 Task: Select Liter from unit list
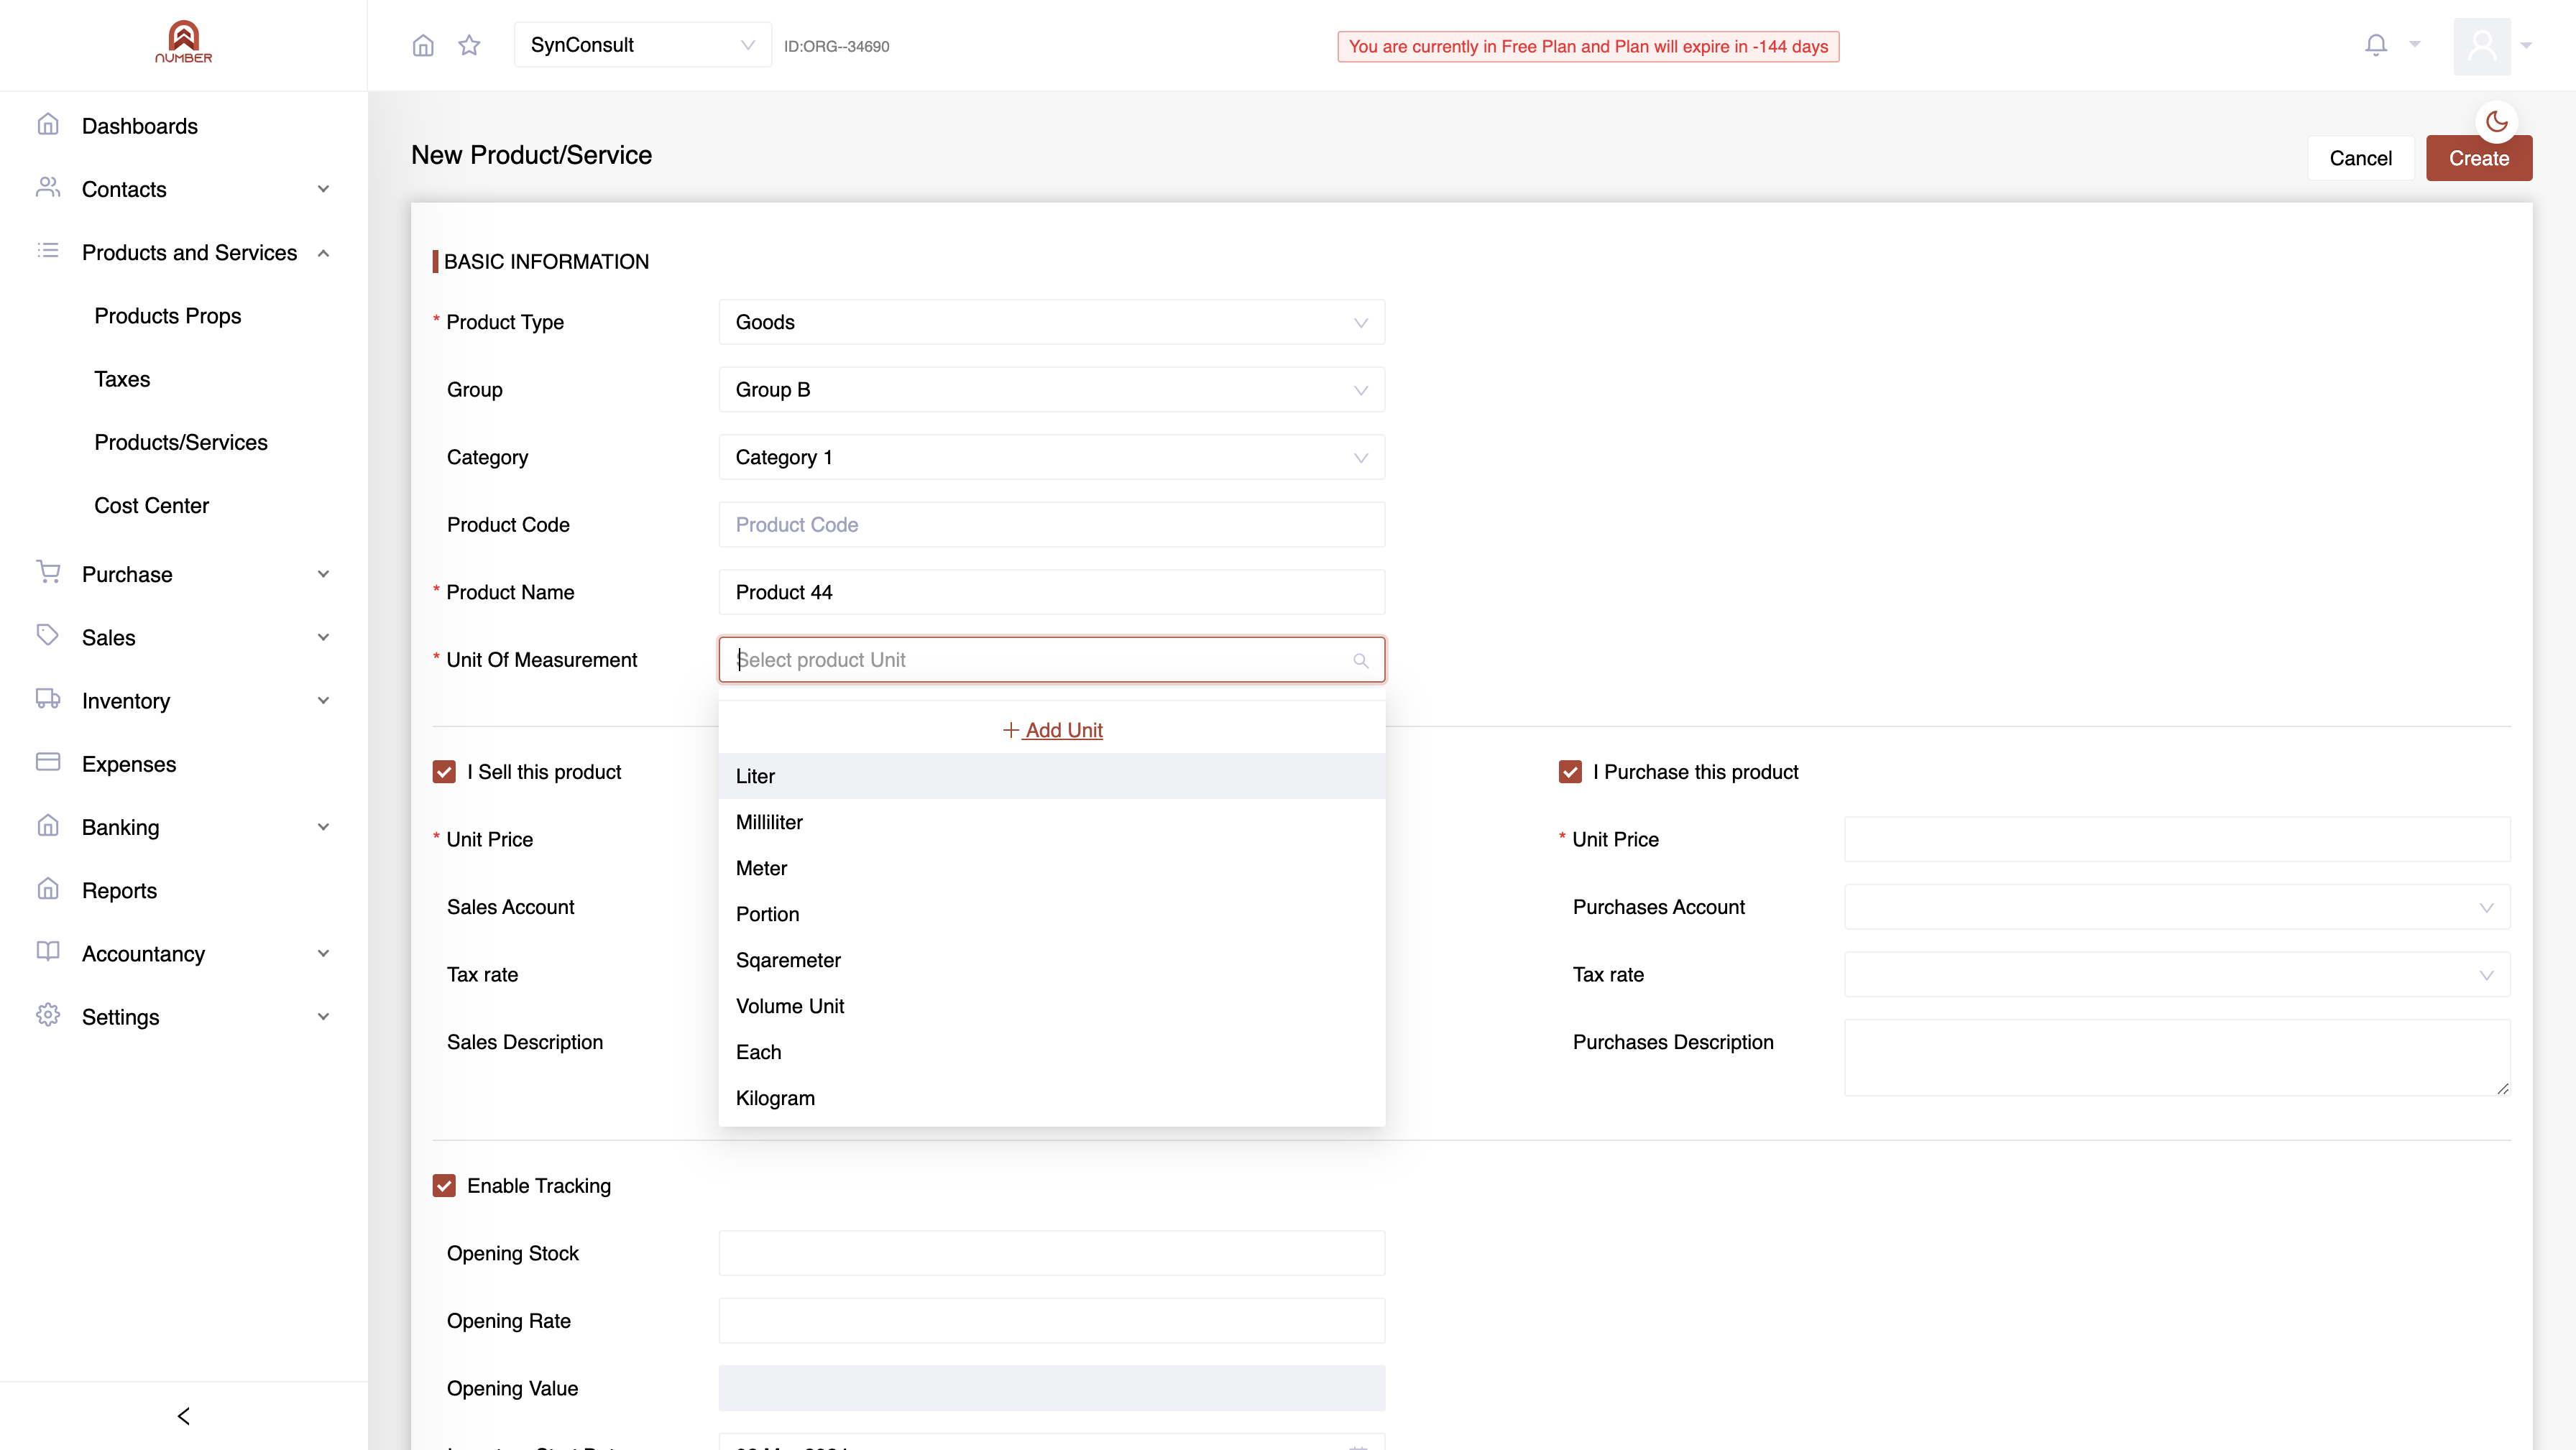(x=1052, y=776)
